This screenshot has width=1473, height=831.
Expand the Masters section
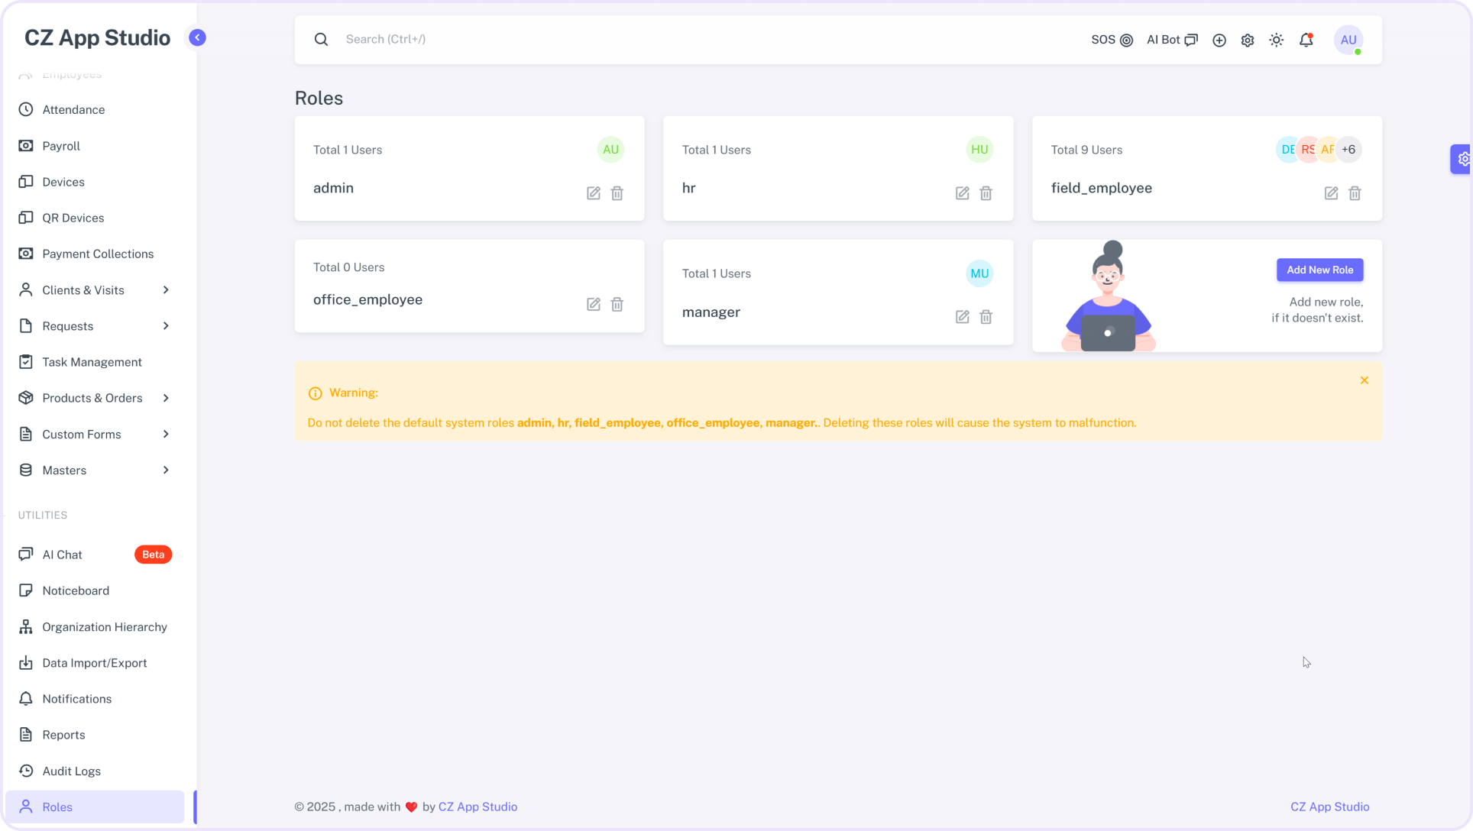pos(166,470)
